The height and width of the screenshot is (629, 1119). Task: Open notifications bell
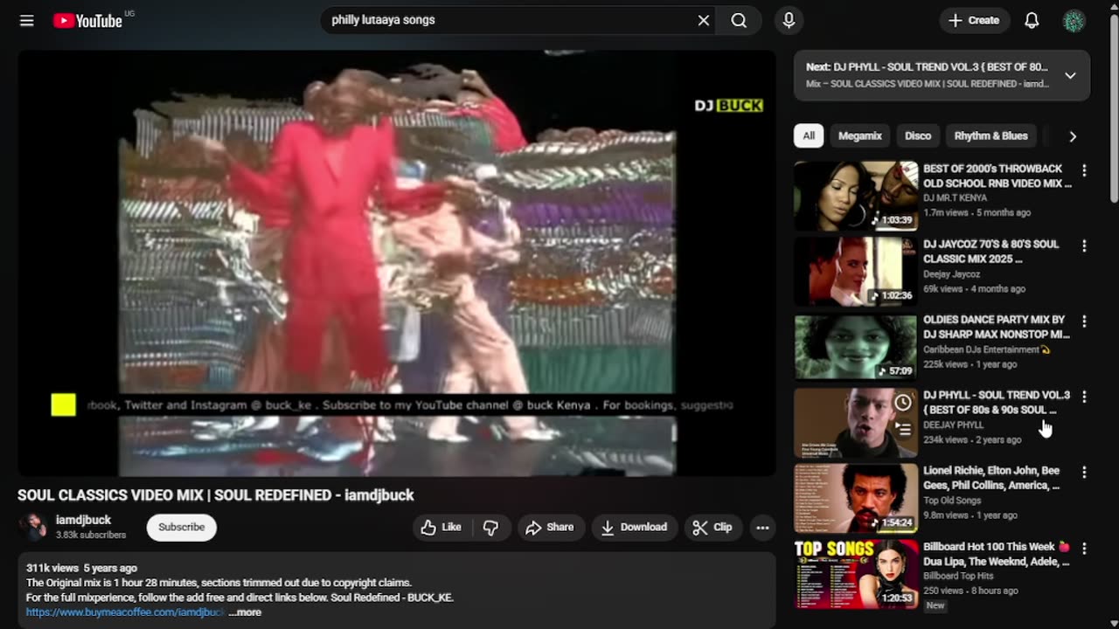pyautogui.click(x=1032, y=20)
